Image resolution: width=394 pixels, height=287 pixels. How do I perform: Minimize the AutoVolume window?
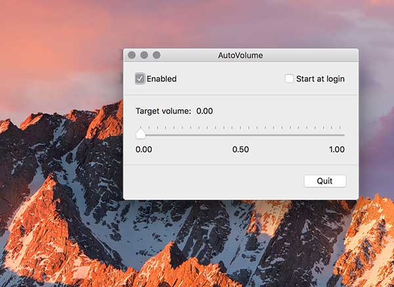(144, 55)
